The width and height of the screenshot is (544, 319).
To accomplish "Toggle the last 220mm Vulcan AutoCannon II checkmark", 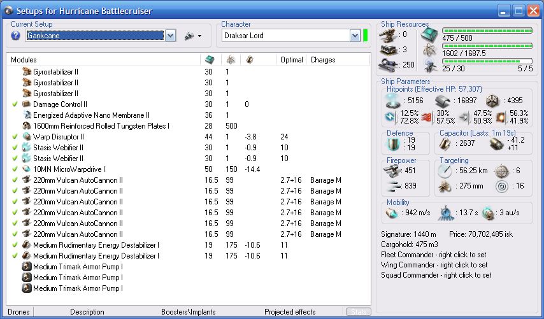I will pyautogui.click(x=15, y=234).
